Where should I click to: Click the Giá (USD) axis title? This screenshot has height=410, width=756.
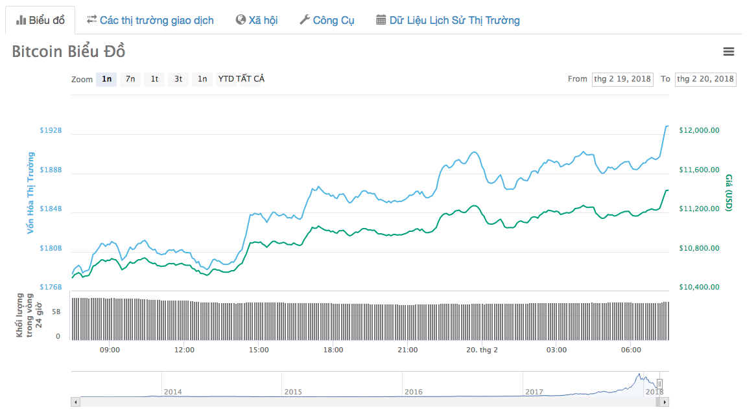pos(729,193)
